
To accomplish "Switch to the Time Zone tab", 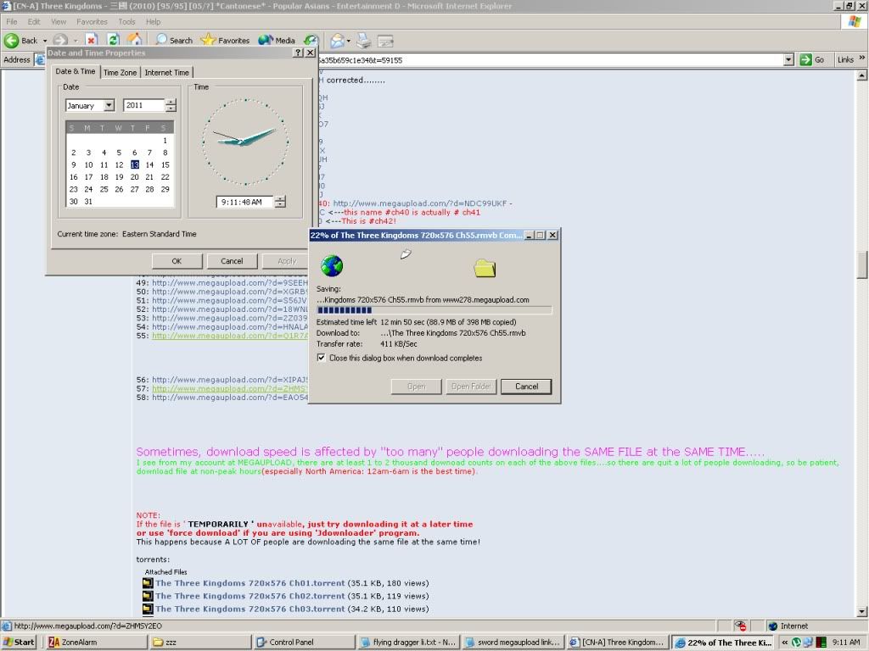I will pyautogui.click(x=120, y=73).
